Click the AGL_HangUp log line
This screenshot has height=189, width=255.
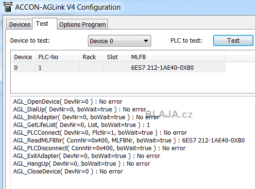click(82, 164)
